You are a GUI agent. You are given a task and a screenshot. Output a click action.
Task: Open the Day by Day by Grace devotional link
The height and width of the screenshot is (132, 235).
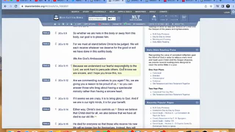click(162, 37)
